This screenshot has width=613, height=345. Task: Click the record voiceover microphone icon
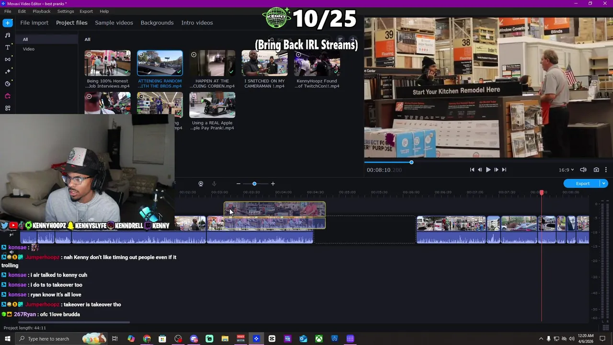coord(214,184)
